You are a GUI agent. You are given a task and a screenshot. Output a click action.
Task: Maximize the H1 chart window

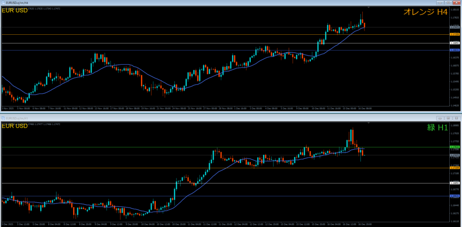point(448,118)
